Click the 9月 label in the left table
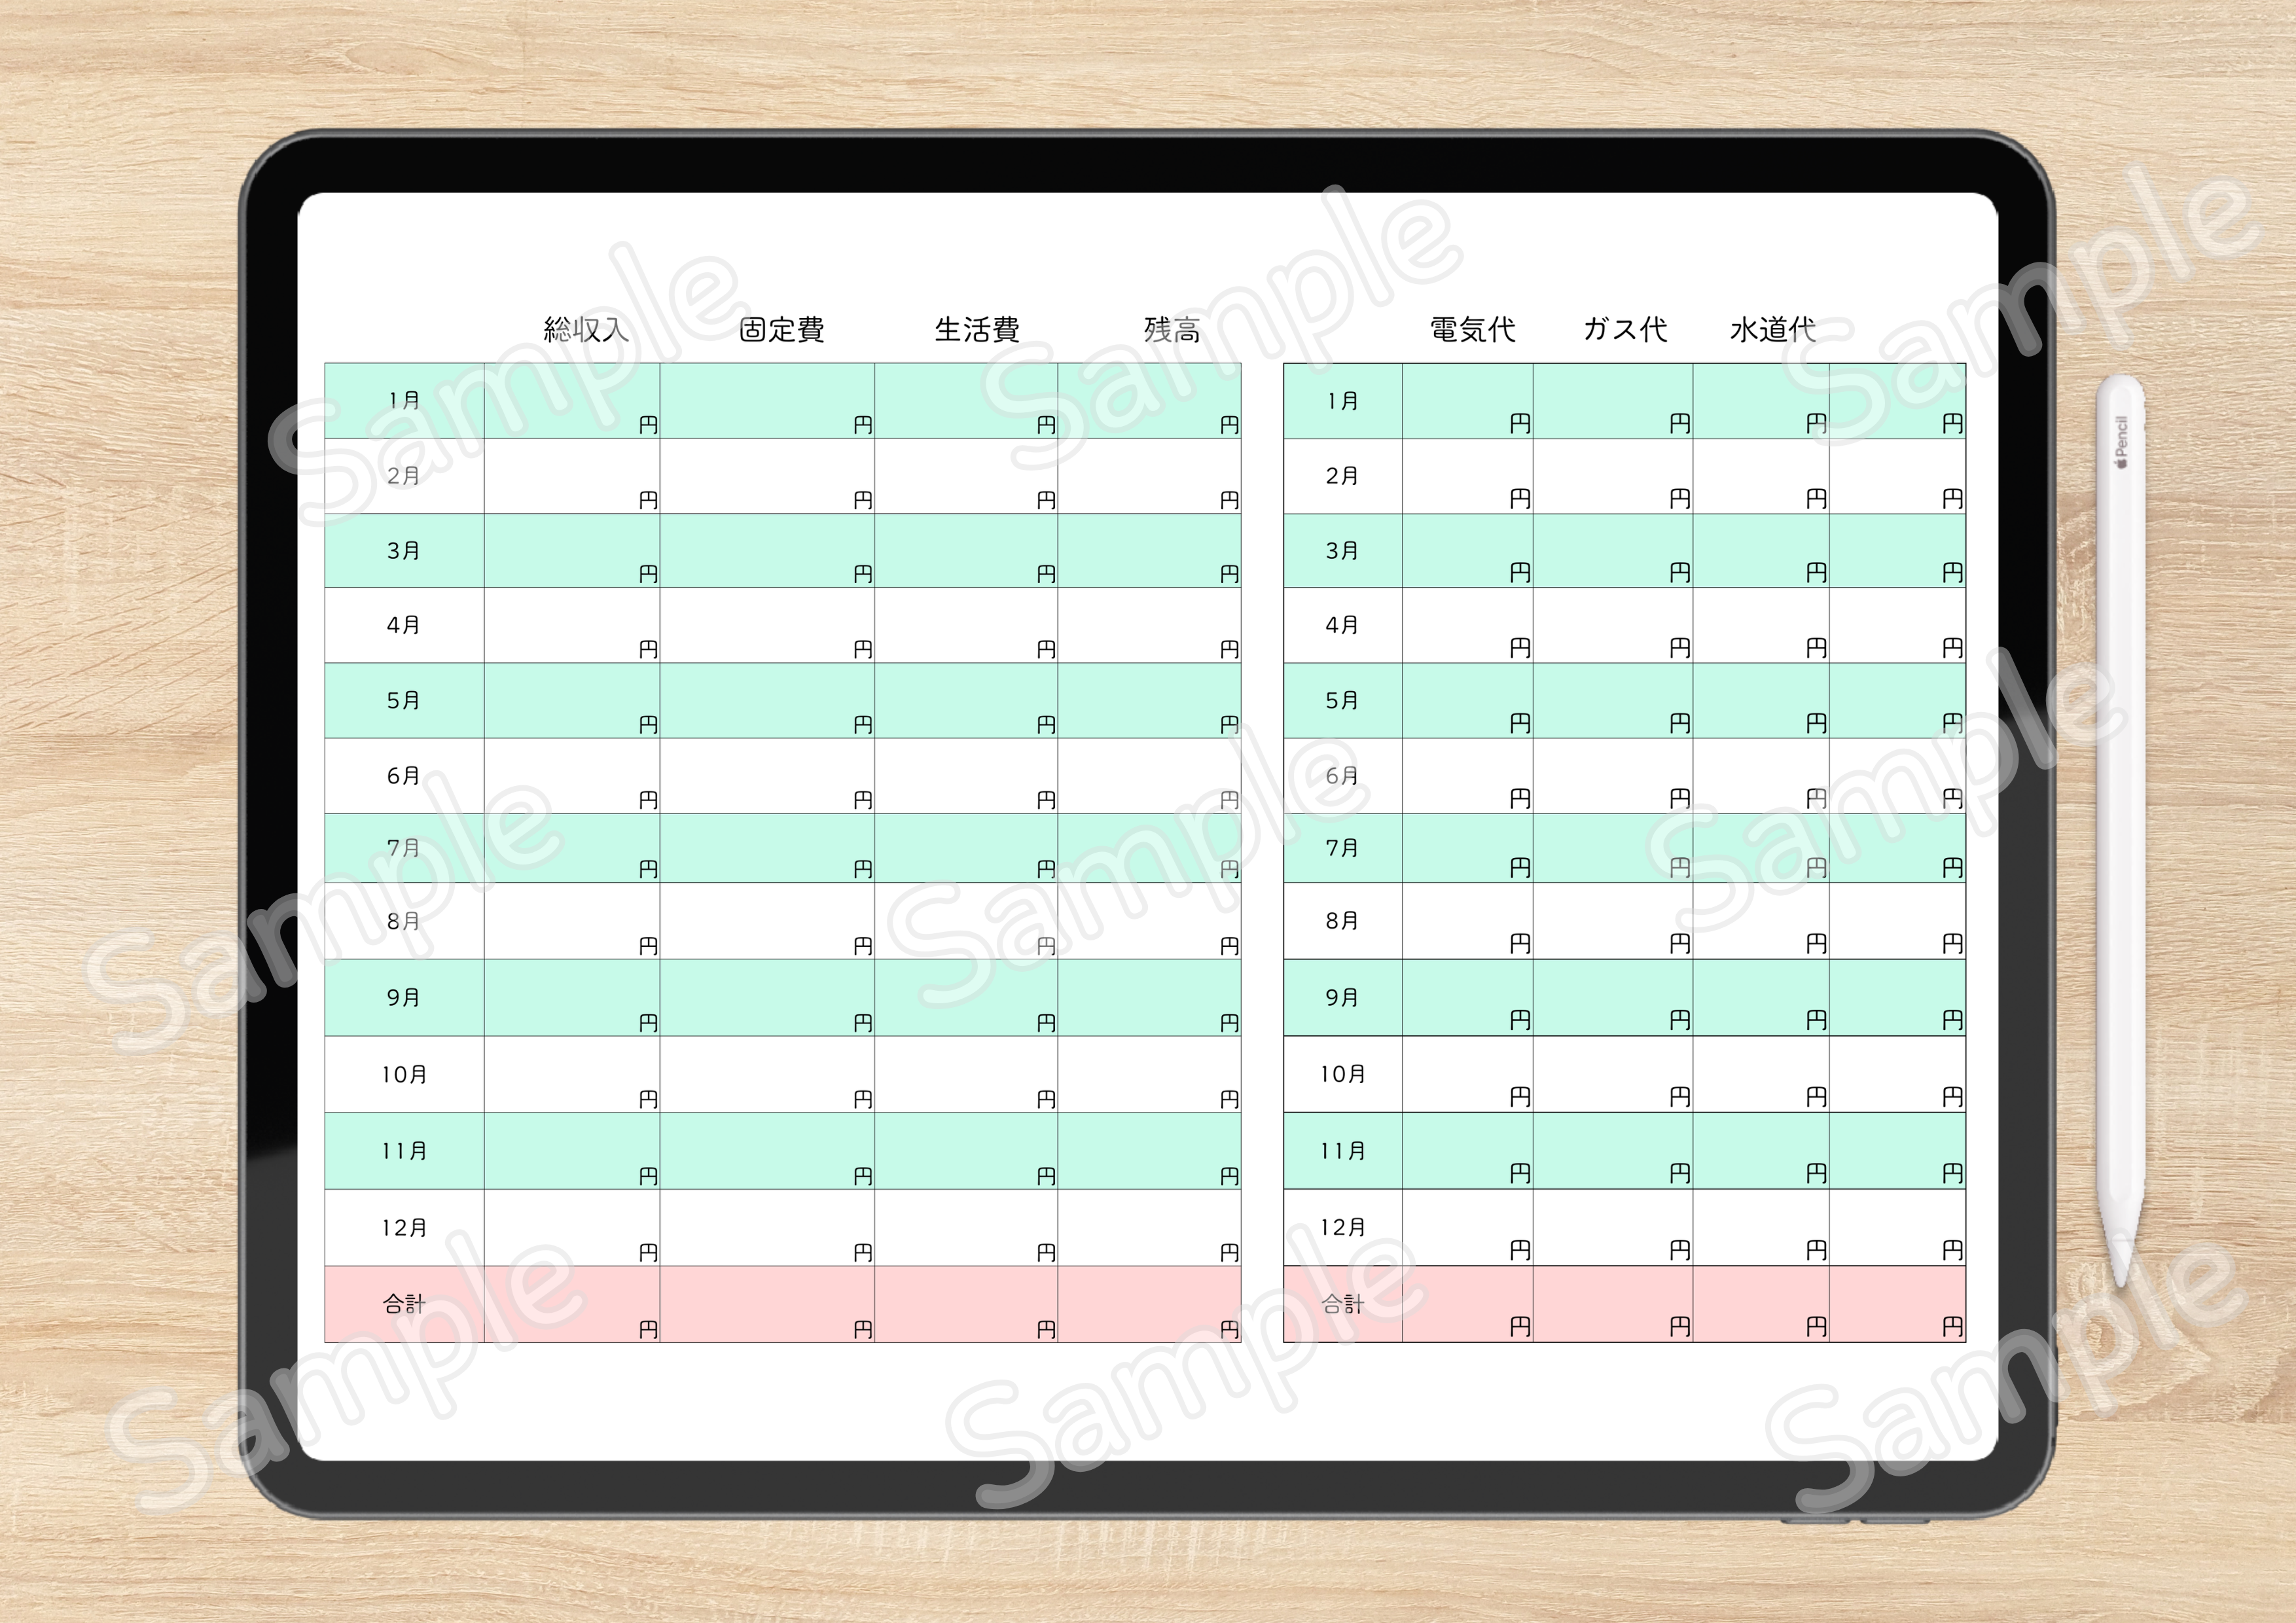Screen dimensions: 2296x1623 403,998
